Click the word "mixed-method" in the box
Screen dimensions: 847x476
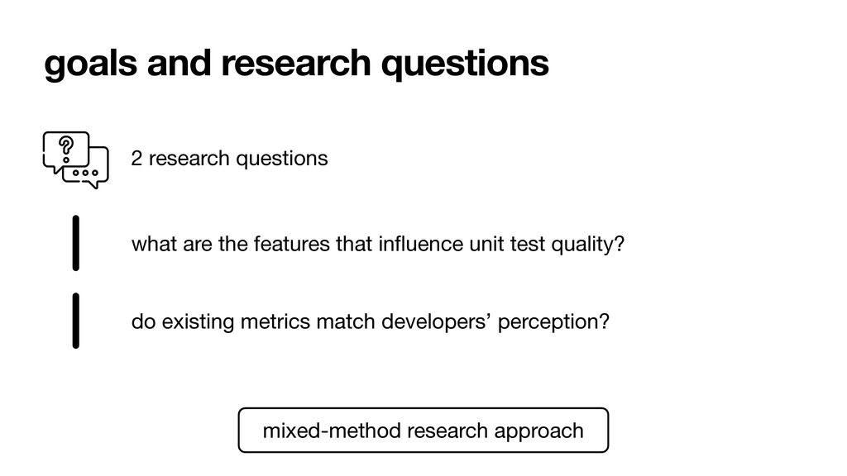click(332, 431)
